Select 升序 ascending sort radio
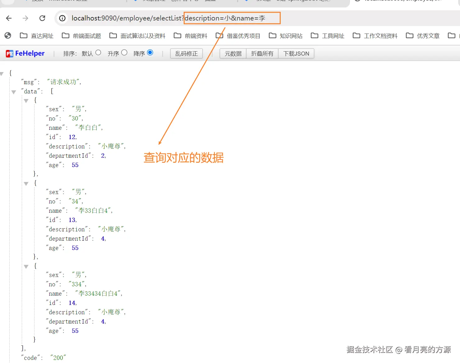This screenshot has width=460, height=363. [124, 52]
